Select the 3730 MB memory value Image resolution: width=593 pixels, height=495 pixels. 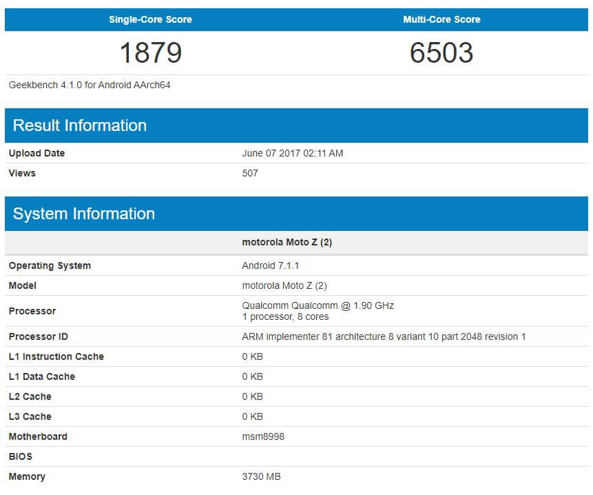(261, 476)
